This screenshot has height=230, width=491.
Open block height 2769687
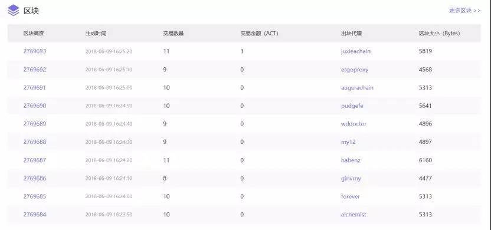pos(34,160)
